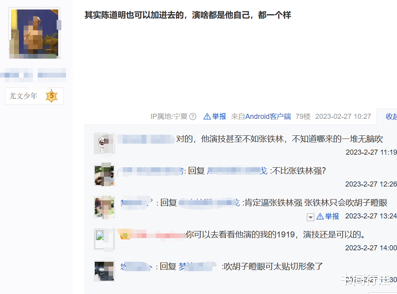This screenshot has width=397, height=294.
Task: Click replied-to username ending in 戈
Action: click(237, 171)
